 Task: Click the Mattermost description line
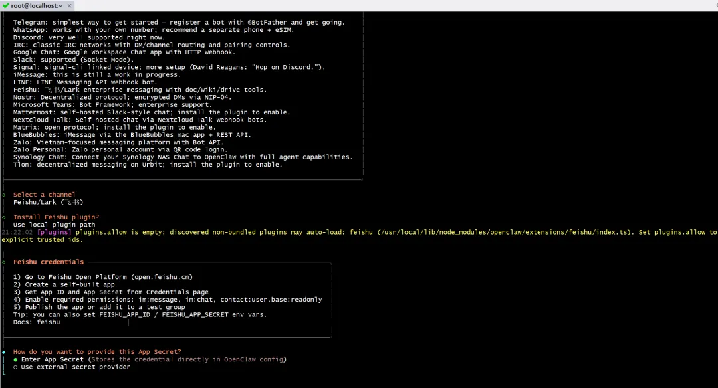(x=152, y=112)
